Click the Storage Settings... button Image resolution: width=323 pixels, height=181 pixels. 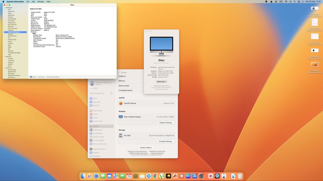click(x=166, y=141)
